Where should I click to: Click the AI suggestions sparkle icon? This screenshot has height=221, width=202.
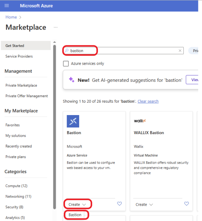pos(71,80)
